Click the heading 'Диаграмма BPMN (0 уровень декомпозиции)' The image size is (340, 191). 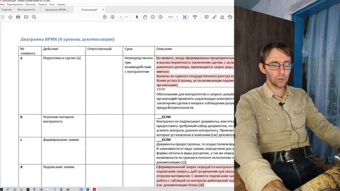[67, 39]
